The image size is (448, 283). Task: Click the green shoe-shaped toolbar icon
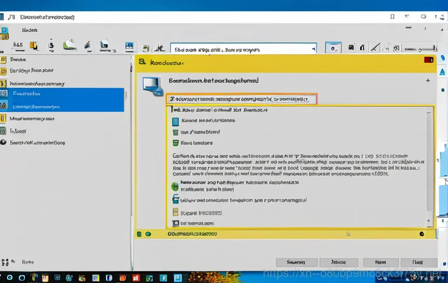click(70, 45)
